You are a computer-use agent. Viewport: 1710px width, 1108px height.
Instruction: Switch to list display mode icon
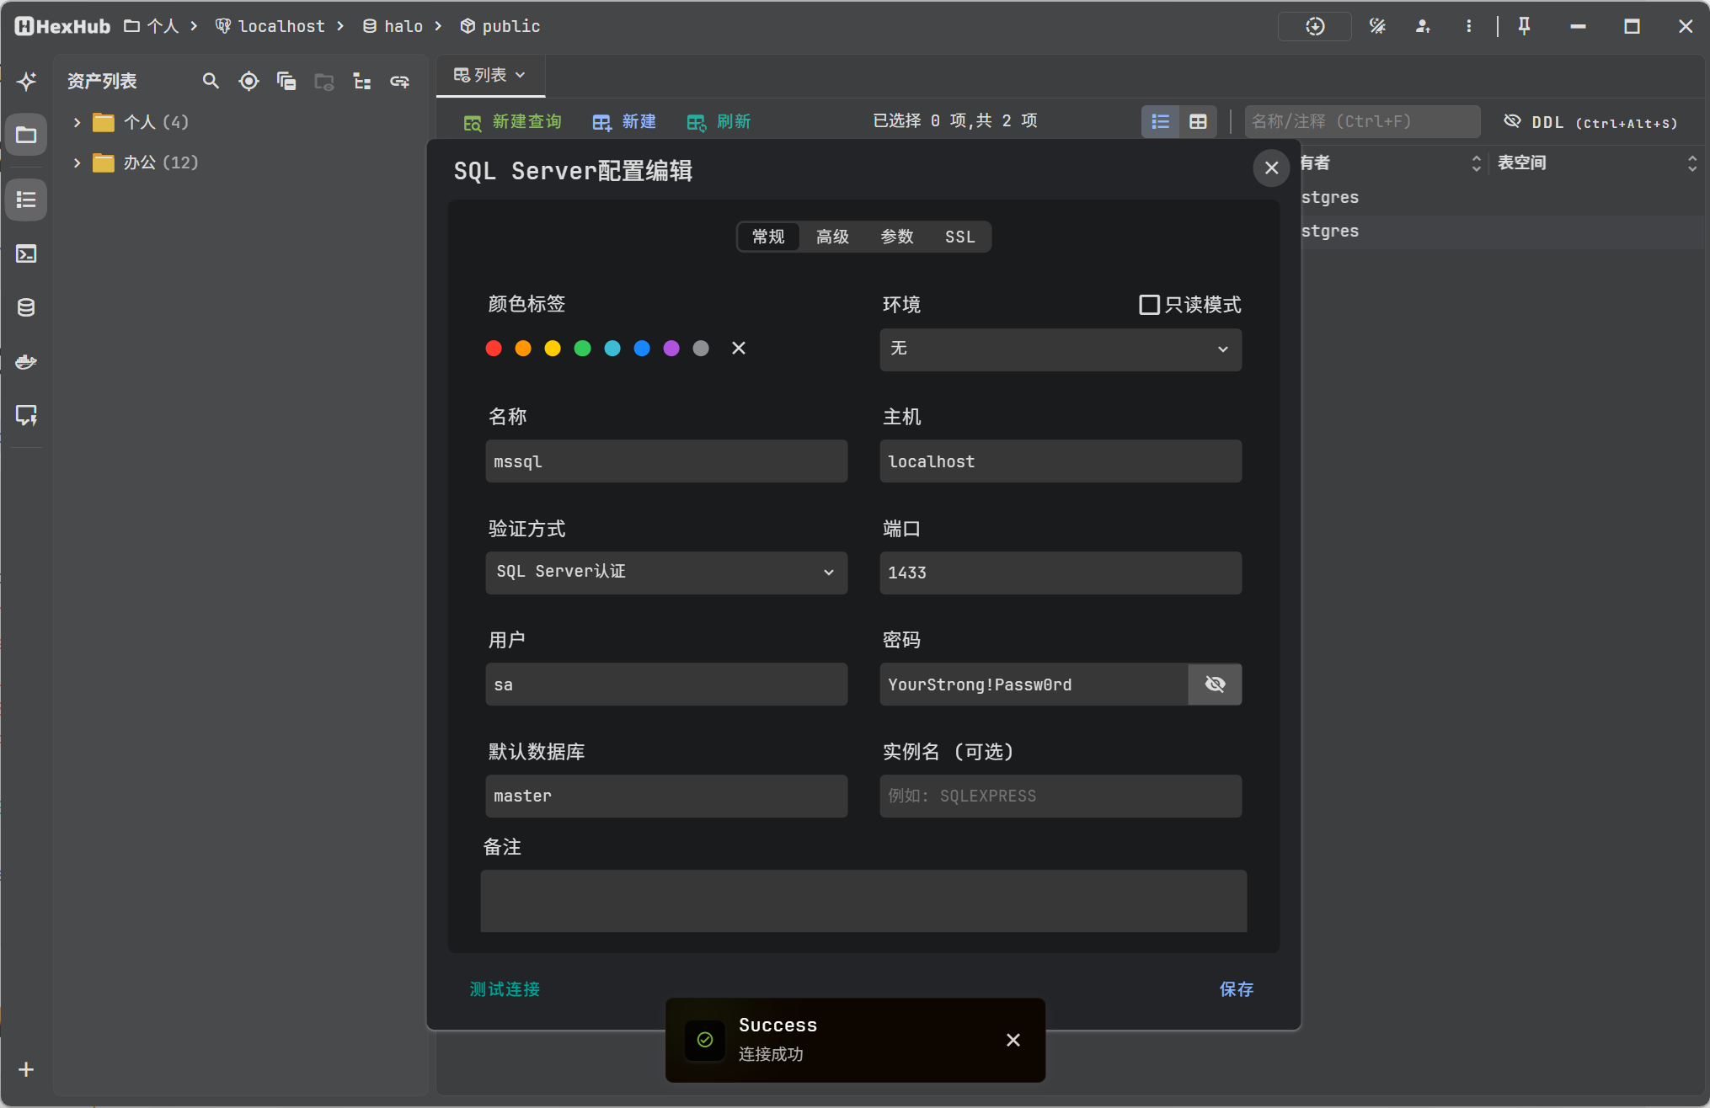[1161, 121]
